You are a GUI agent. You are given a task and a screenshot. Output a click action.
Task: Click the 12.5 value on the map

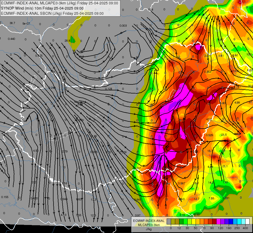pyautogui.click(x=93, y=215)
